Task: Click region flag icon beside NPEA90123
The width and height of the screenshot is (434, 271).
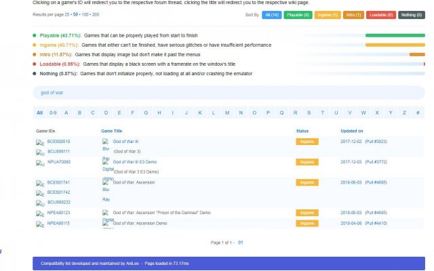Action: point(40,214)
